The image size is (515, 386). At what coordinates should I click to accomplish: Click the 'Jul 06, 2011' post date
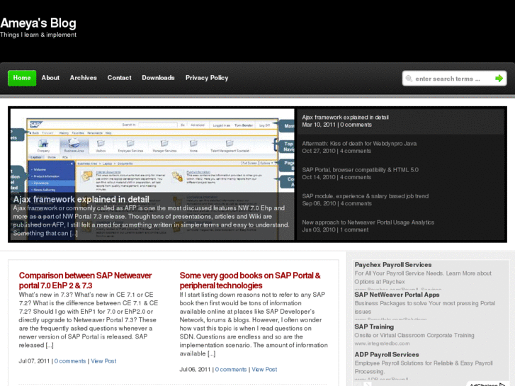click(x=195, y=370)
